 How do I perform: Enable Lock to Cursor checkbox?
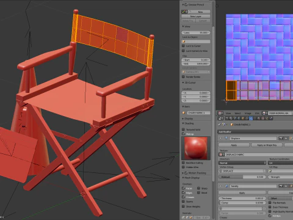[183, 46]
